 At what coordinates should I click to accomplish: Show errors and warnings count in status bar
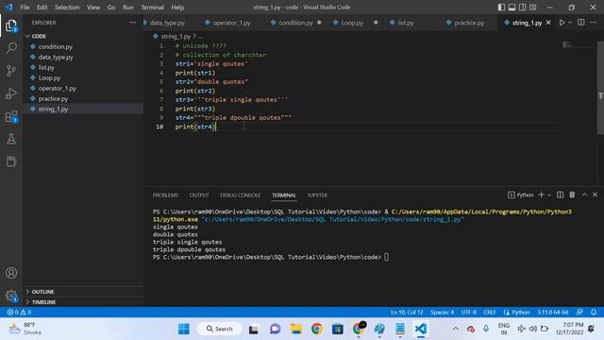pyautogui.click(x=19, y=312)
